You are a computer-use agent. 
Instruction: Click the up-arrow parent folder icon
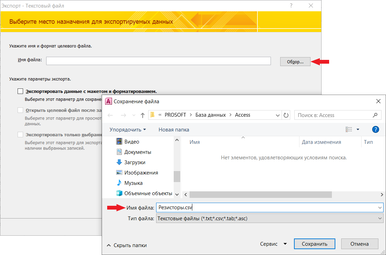pyautogui.click(x=143, y=115)
